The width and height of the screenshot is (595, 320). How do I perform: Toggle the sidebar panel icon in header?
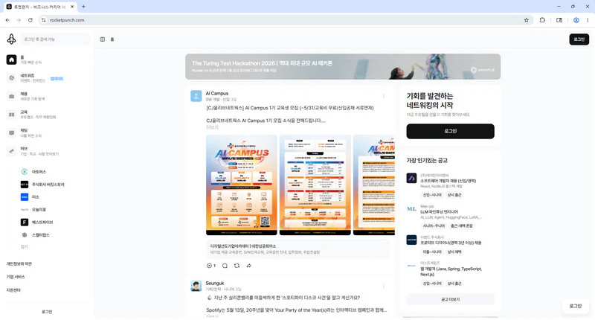pyautogui.click(x=103, y=39)
